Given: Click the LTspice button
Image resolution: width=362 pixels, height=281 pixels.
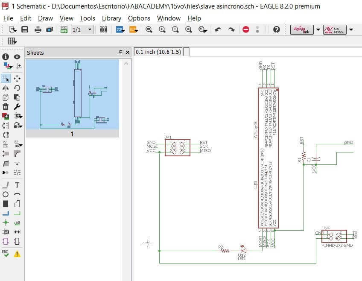Looking at the screenshot, I should click(x=334, y=29).
